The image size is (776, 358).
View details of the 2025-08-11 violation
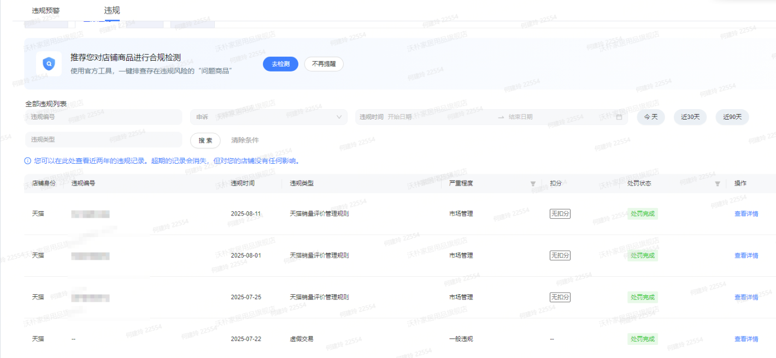pyautogui.click(x=746, y=214)
